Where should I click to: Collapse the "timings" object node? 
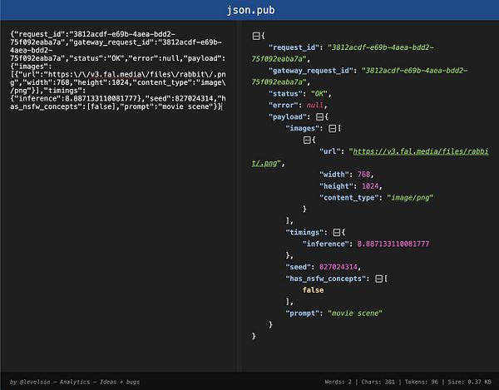click(336, 233)
